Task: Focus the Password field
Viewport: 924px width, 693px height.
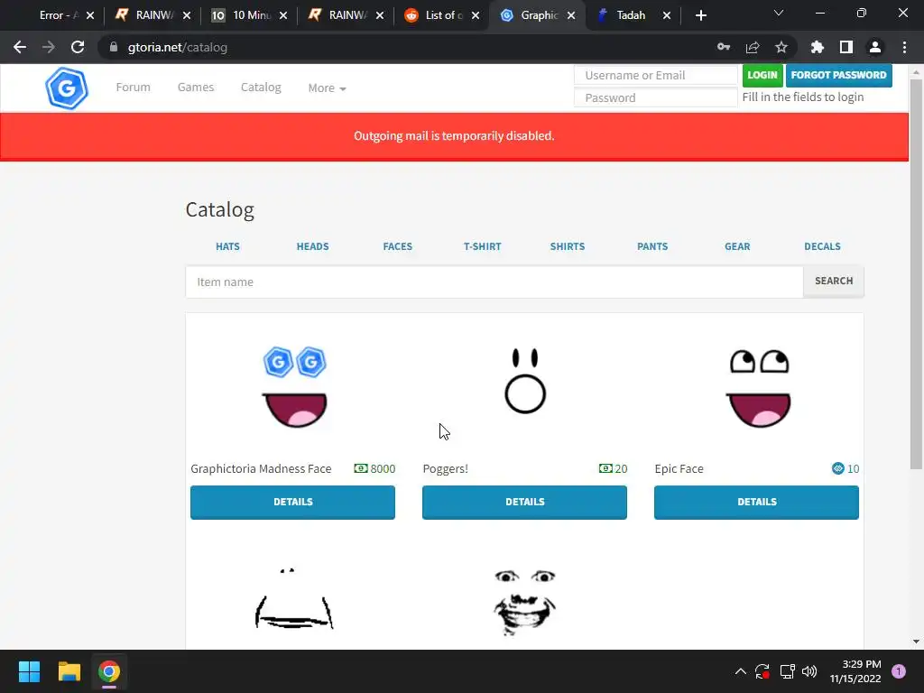Action: pyautogui.click(x=656, y=97)
